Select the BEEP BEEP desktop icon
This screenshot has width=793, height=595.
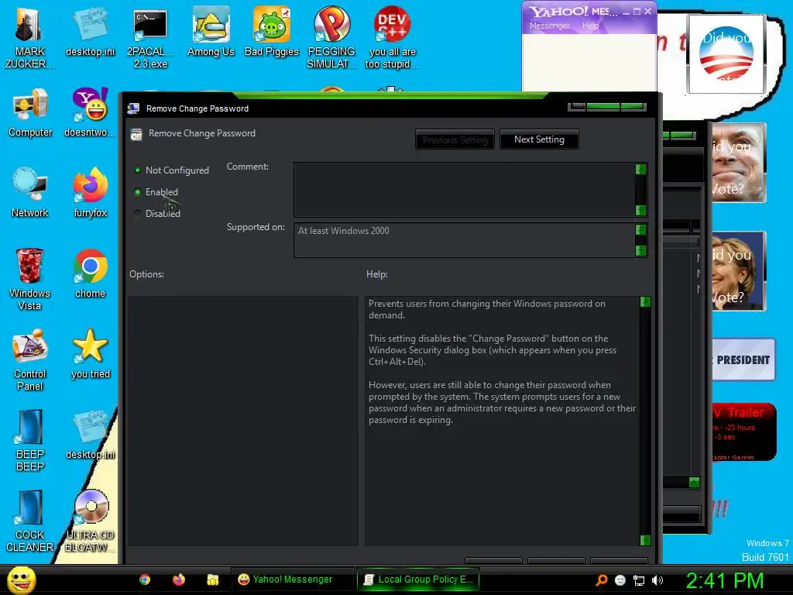click(x=30, y=440)
